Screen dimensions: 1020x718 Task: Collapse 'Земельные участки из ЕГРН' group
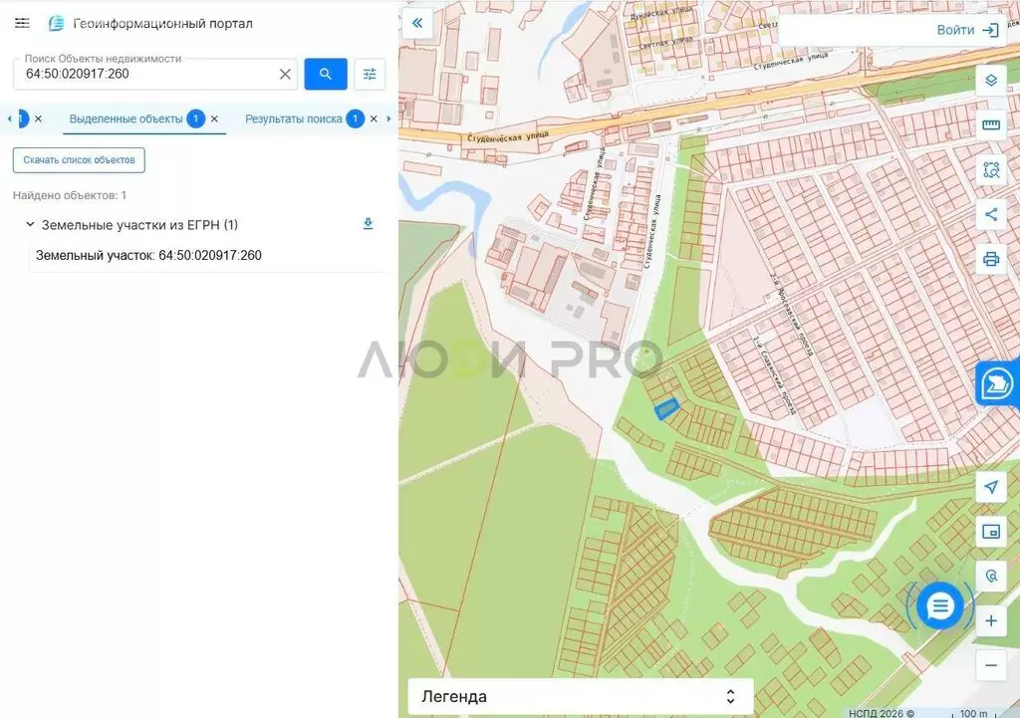30,224
